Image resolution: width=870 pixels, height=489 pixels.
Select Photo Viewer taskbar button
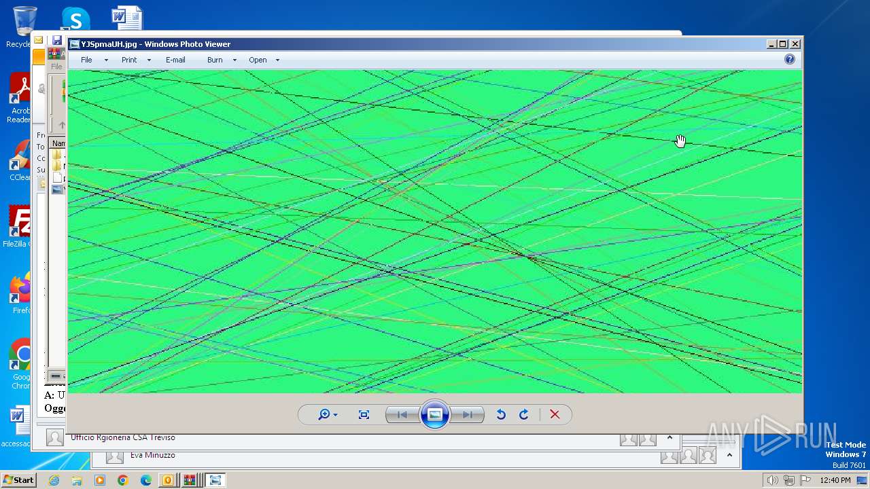[x=215, y=480]
